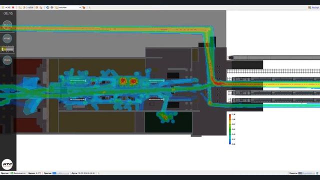Click the link label at toolbar's far right
This screenshot has width=320, height=180.
pyautogui.click(x=315, y=7)
